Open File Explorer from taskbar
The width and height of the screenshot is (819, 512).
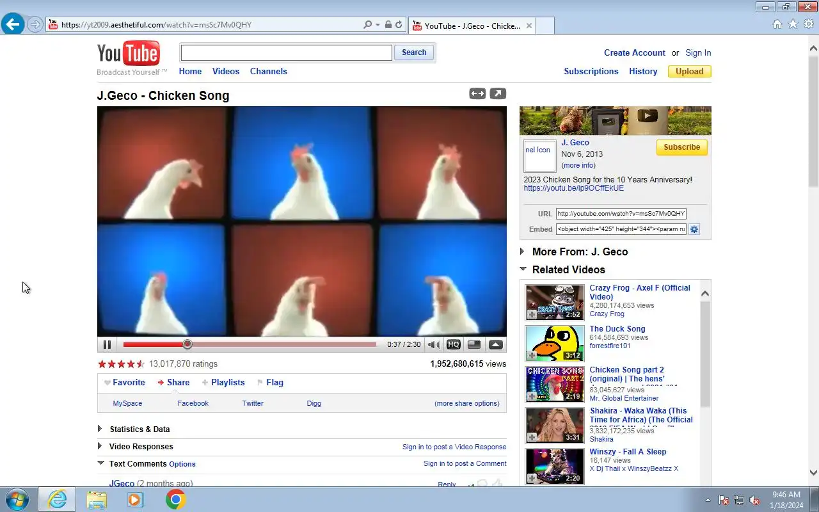tap(97, 499)
